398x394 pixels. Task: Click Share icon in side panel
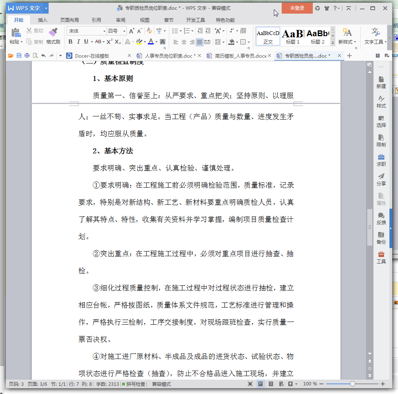[x=381, y=179]
